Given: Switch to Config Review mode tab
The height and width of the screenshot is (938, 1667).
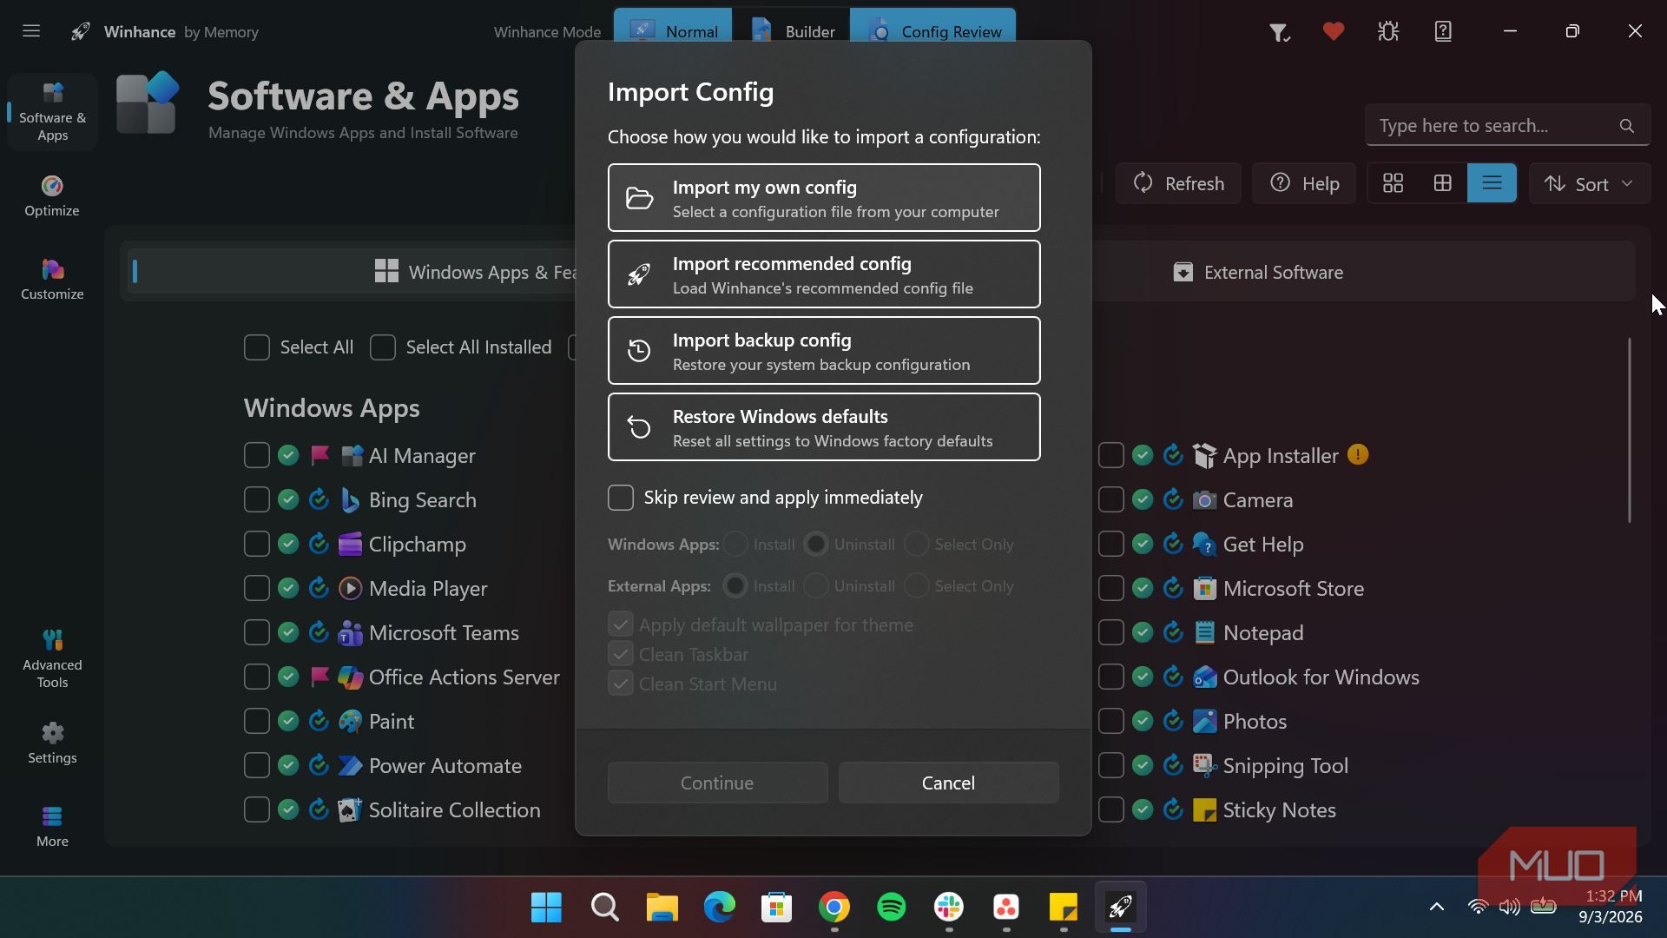Looking at the screenshot, I should point(933,24).
